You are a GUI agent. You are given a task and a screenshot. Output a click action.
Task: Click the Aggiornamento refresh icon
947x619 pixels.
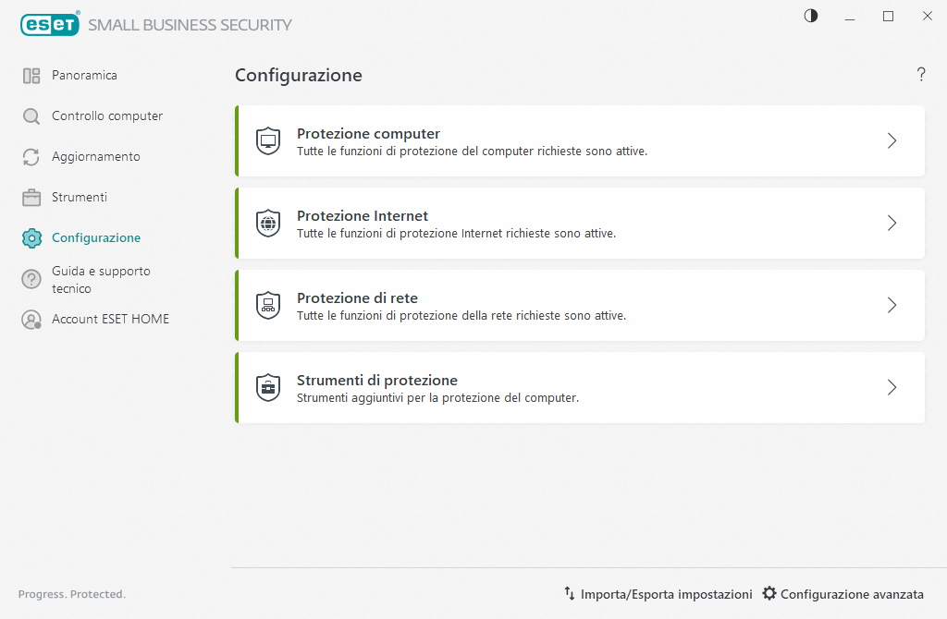pyautogui.click(x=31, y=156)
